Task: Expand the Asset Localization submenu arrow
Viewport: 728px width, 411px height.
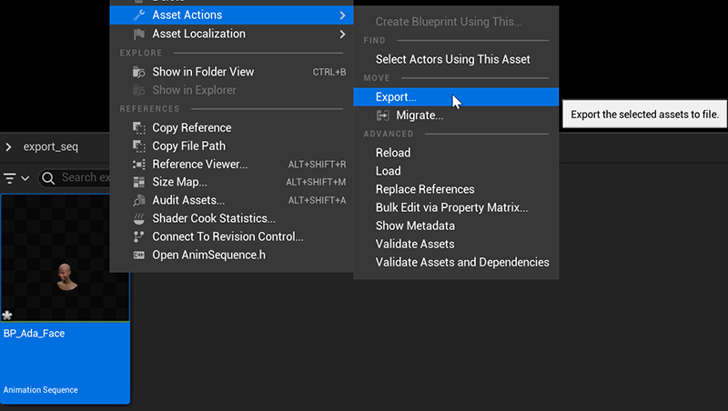Action: click(343, 35)
